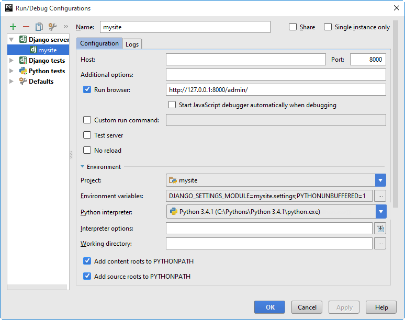
Task: Show more toolbar actions chevron
Action: 66,26
